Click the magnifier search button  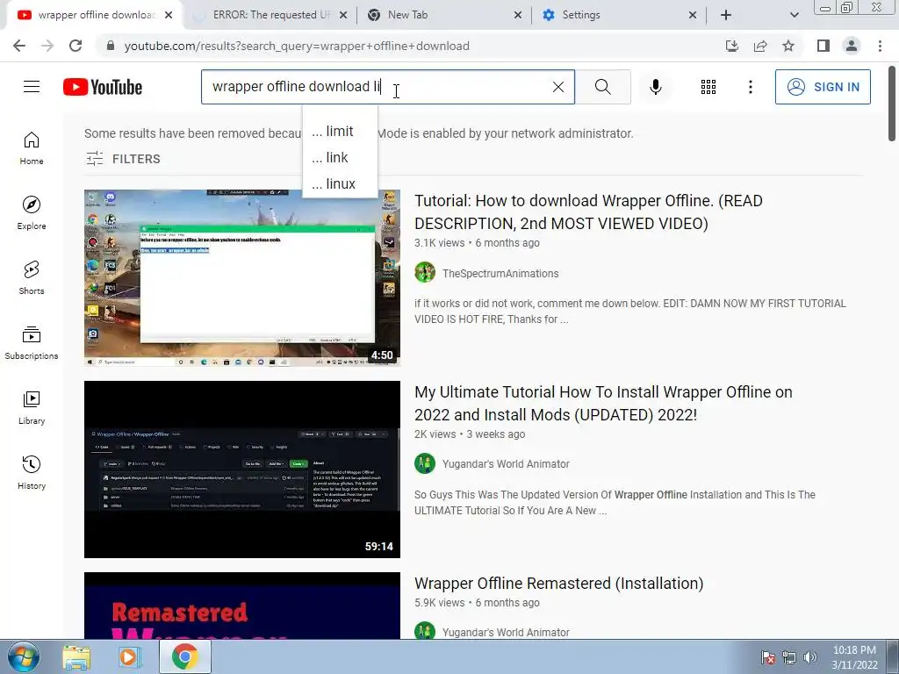coord(602,87)
